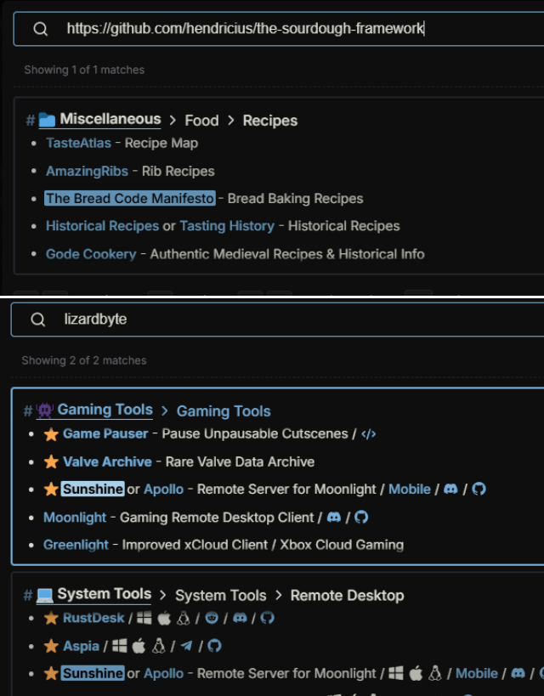Open the Discord icon in the Moonlight row

point(334,517)
